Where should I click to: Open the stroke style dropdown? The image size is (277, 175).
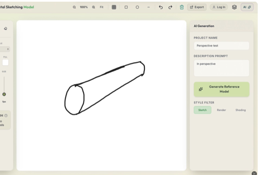[x=5, y=49]
